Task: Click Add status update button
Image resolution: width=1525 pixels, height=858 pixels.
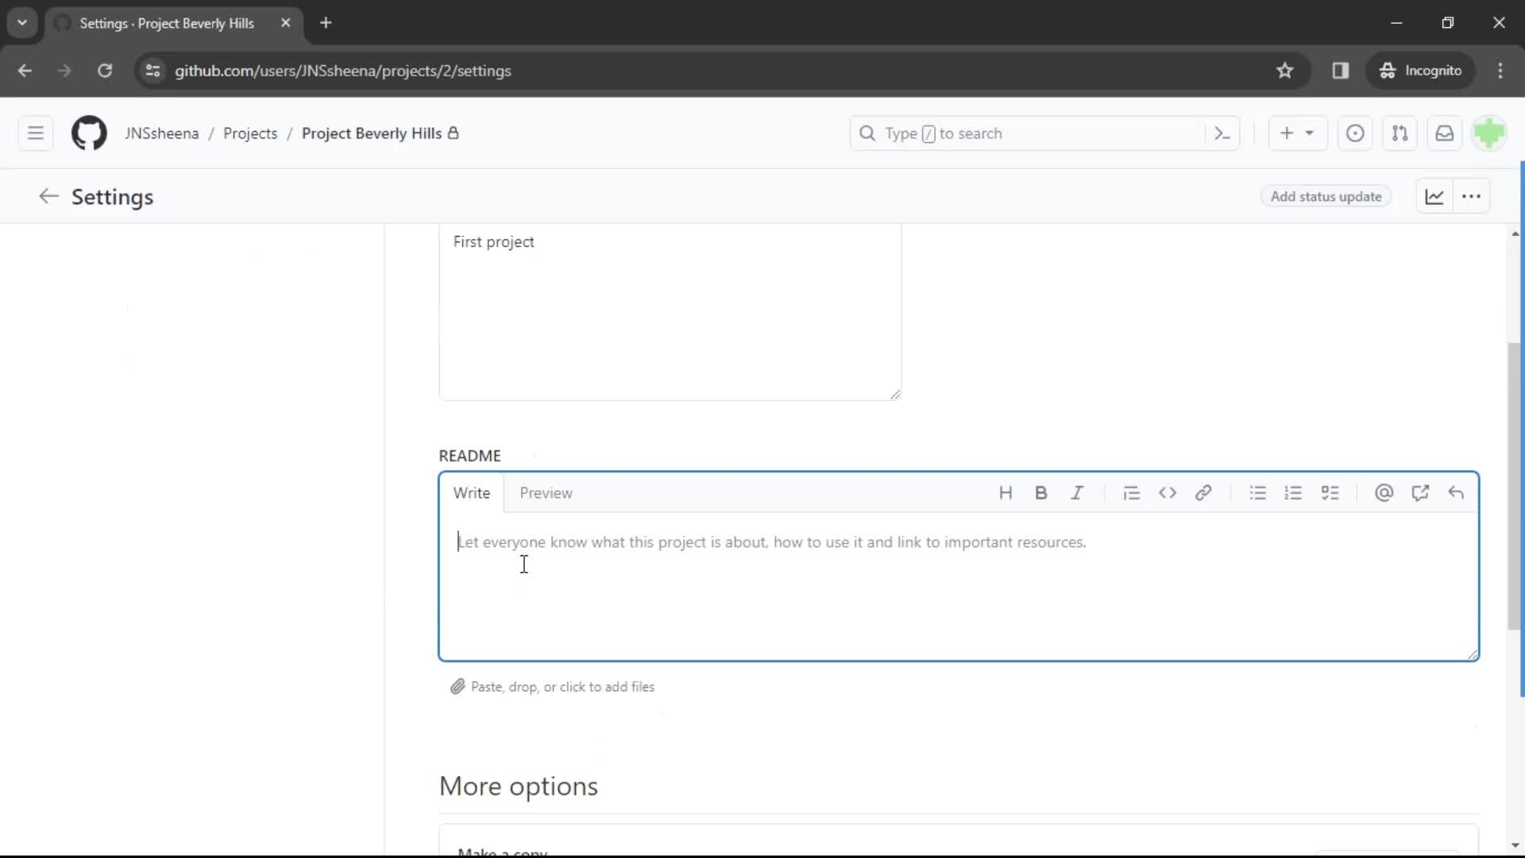Action: click(1326, 196)
